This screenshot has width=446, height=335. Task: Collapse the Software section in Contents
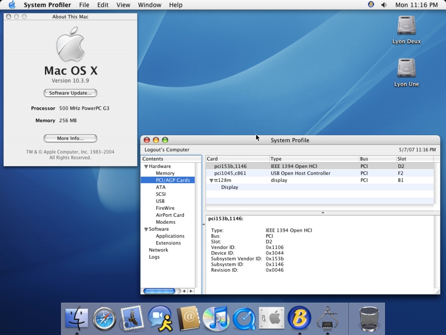pos(146,229)
